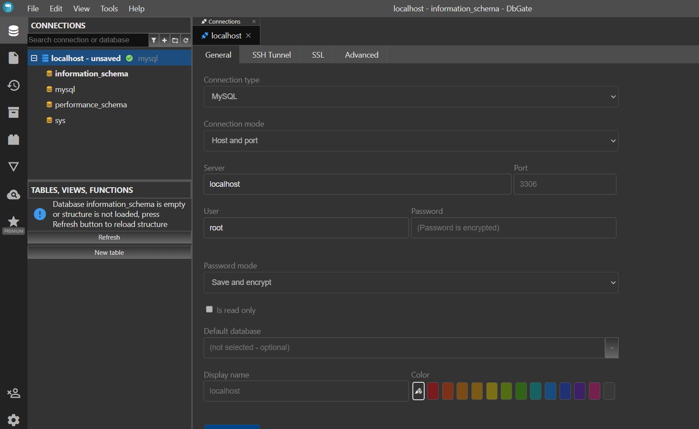Click the Server input field
Screen dimensions: 699x429
point(357,184)
